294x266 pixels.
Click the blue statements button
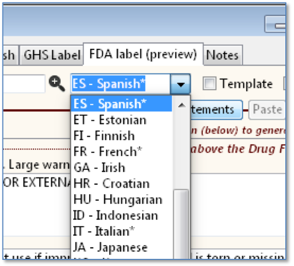(x=217, y=110)
